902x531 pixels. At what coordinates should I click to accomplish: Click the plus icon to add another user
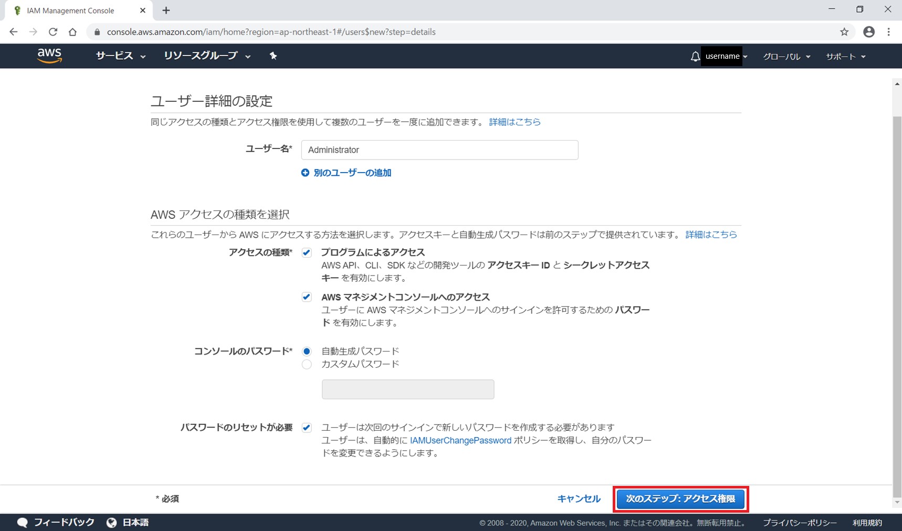[x=305, y=173]
